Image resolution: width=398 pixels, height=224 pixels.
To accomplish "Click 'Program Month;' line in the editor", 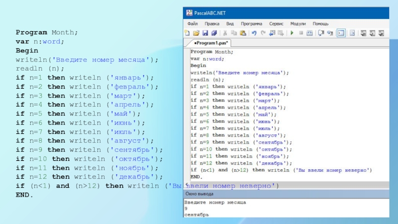I will pos(212,52).
